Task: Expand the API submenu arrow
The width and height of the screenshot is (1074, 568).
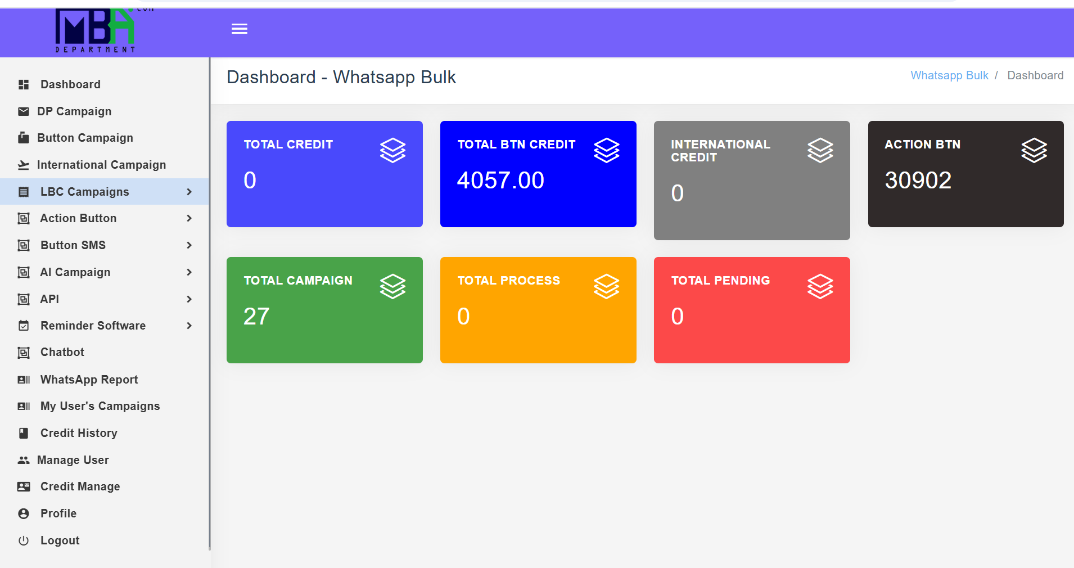Action: tap(189, 299)
